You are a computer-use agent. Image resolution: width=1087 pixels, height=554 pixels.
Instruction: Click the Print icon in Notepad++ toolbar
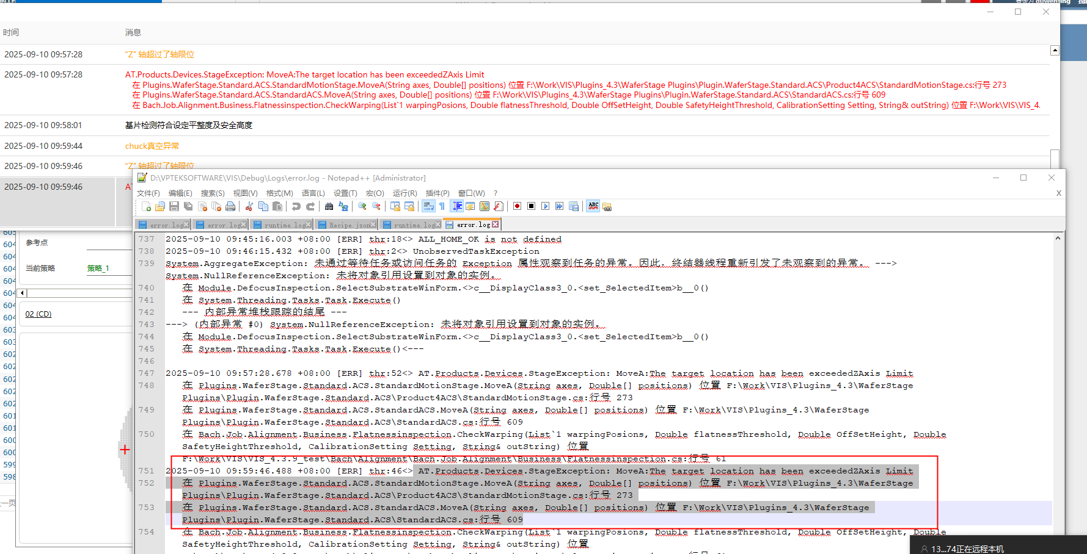pos(230,206)
